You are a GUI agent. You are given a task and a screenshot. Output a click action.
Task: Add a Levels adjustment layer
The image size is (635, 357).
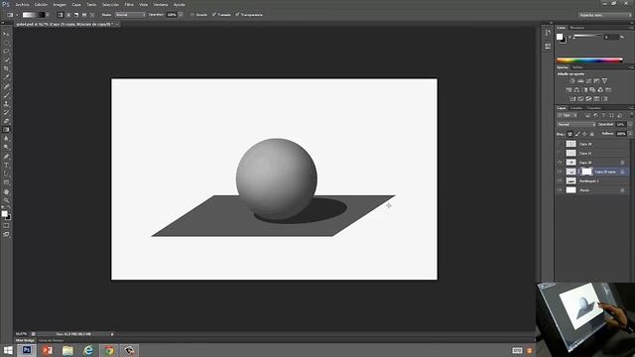pos(580,81)
